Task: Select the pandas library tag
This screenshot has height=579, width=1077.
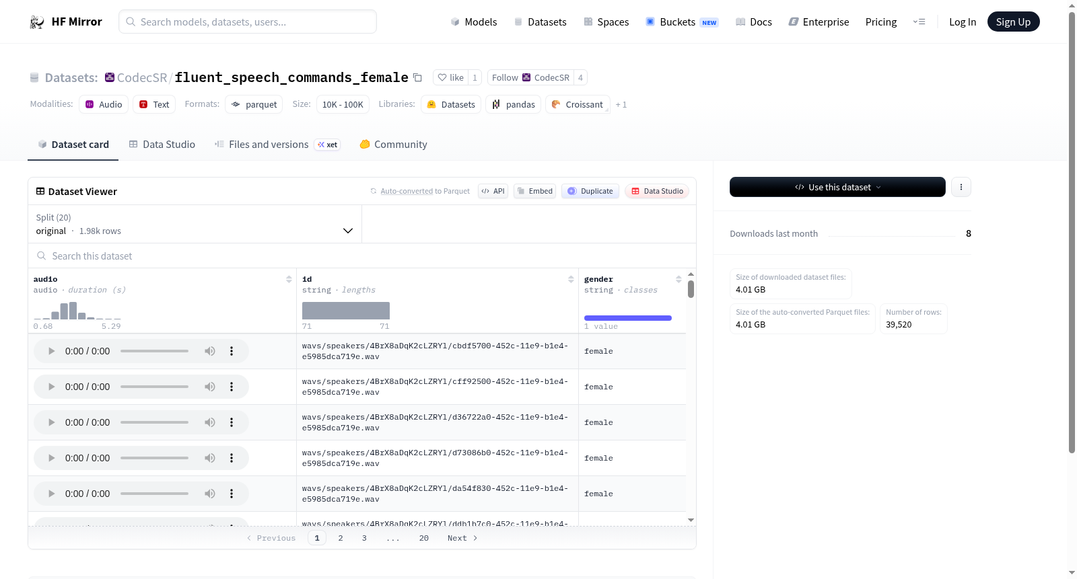Action: pos(513,104)
